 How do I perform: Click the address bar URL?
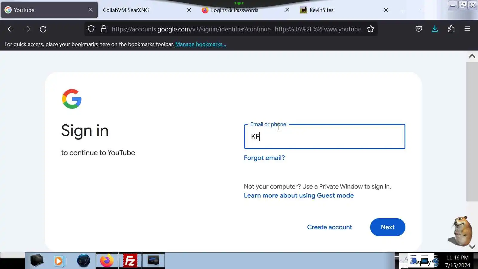236,29
